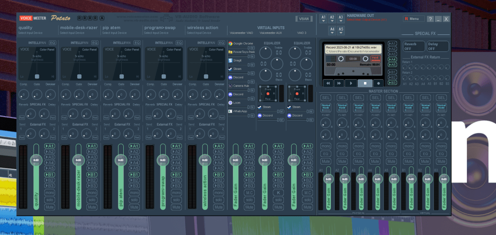Fast forward the cassette recorder
The image size is (496, 235).
[339, 83]
